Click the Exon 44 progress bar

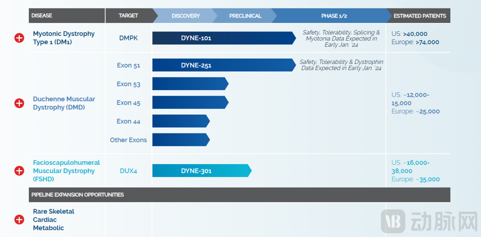pyautogui.click(x=180, y=121)
